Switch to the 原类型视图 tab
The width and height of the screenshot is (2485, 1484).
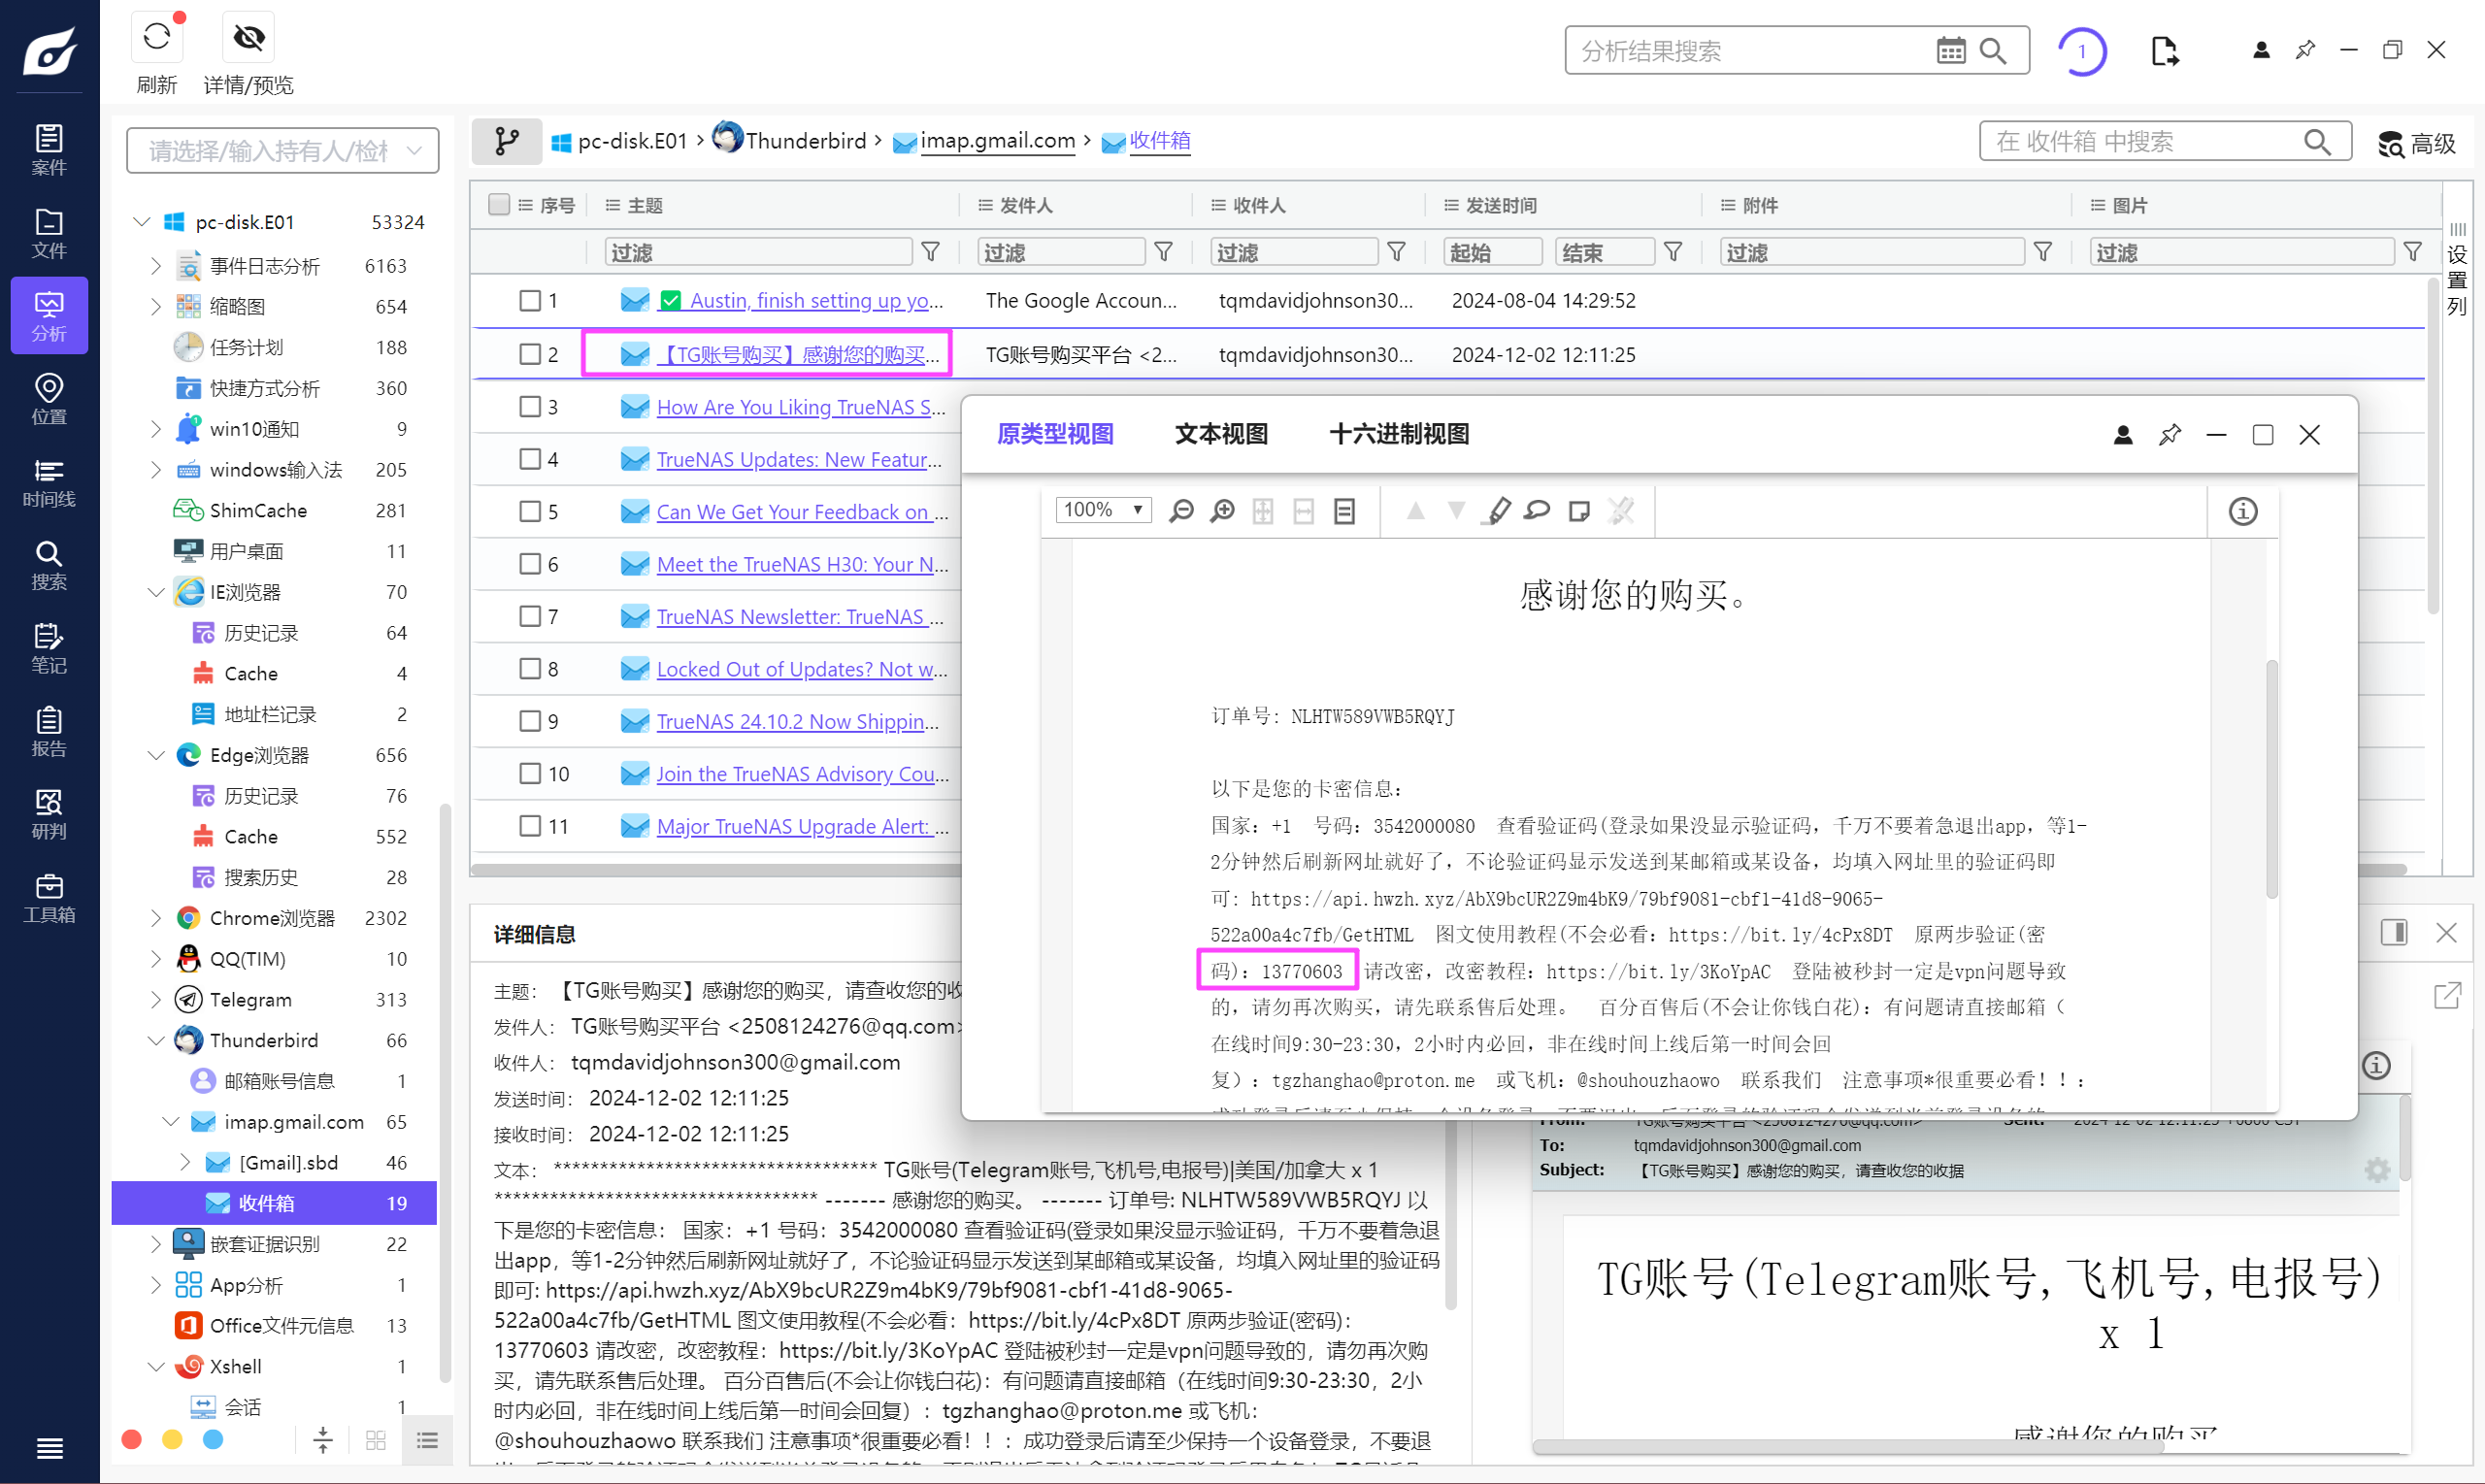1054,434
